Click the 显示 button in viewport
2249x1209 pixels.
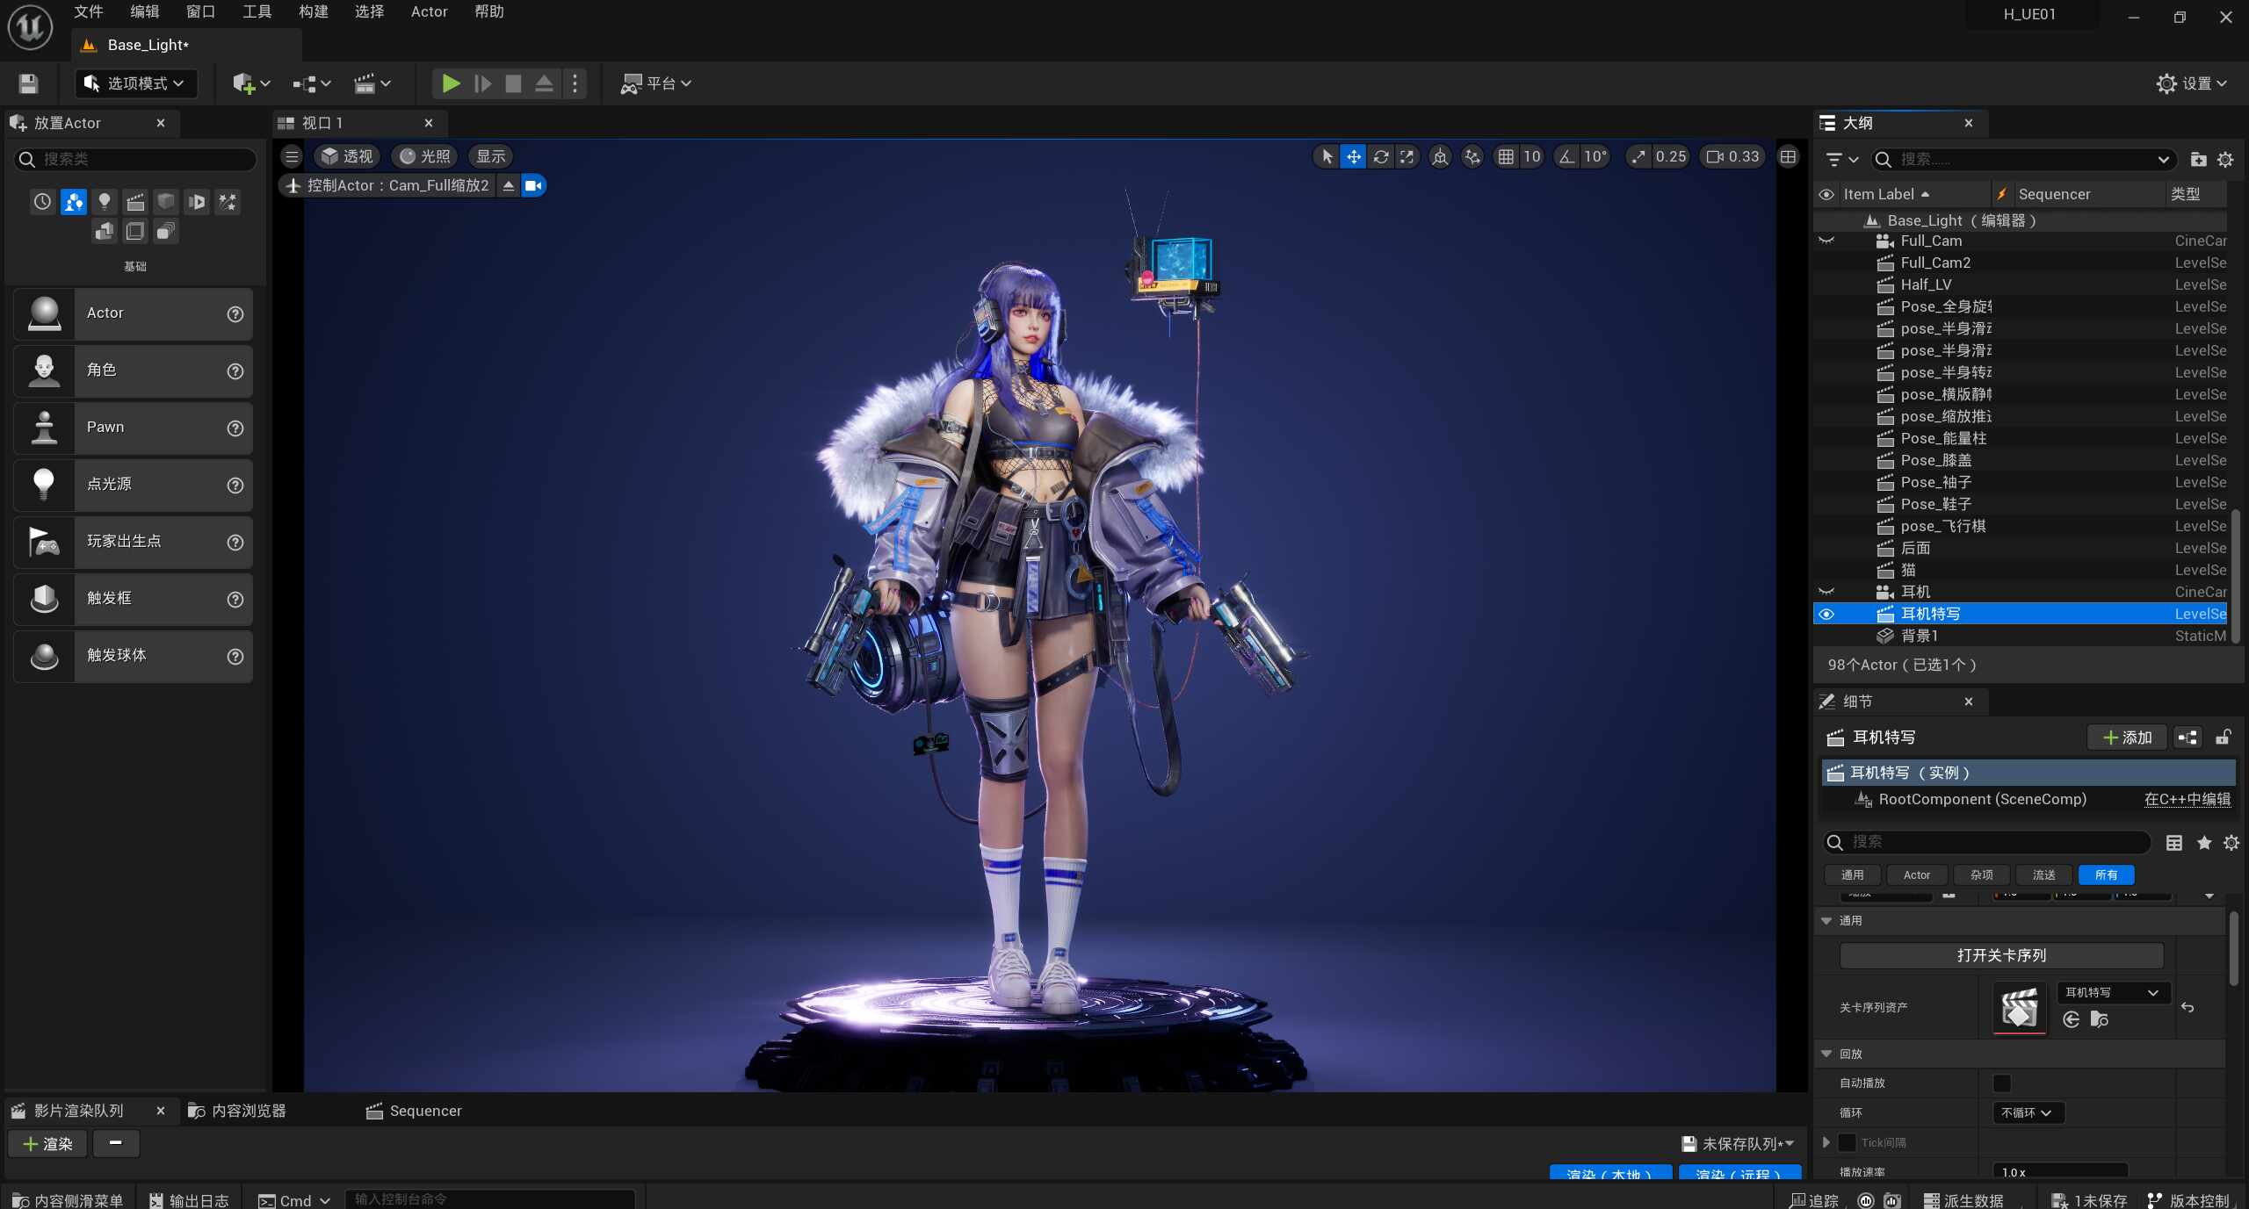491,156
